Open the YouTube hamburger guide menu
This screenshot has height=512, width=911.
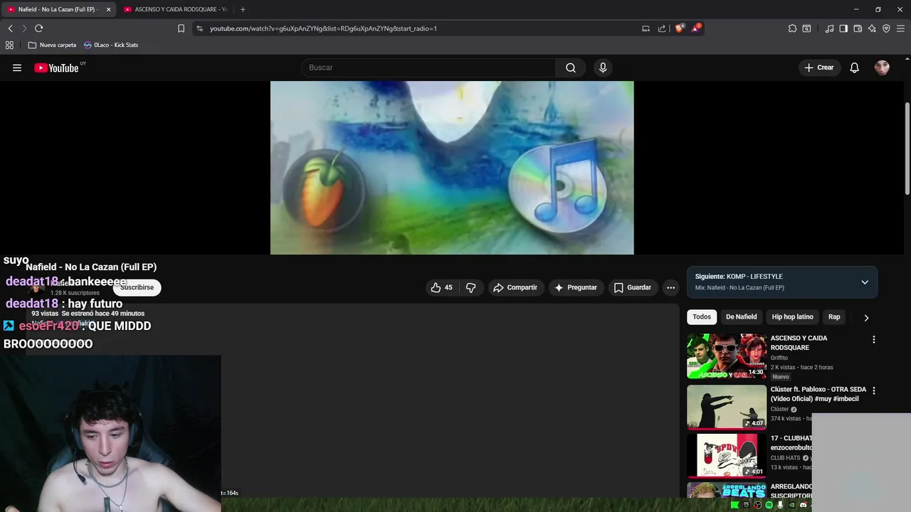tap(17, 68)
